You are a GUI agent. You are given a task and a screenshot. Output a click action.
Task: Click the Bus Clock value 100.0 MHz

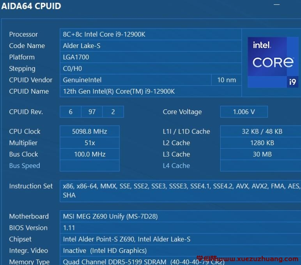point(90,154)
